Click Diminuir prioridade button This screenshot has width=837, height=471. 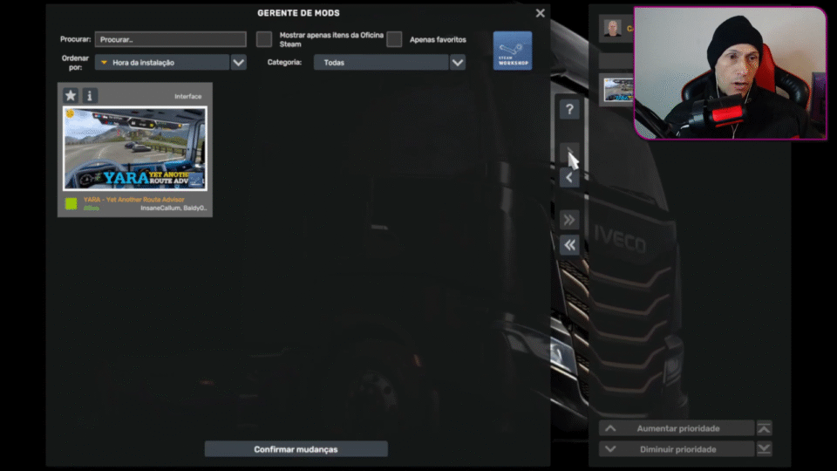[677, 449]
